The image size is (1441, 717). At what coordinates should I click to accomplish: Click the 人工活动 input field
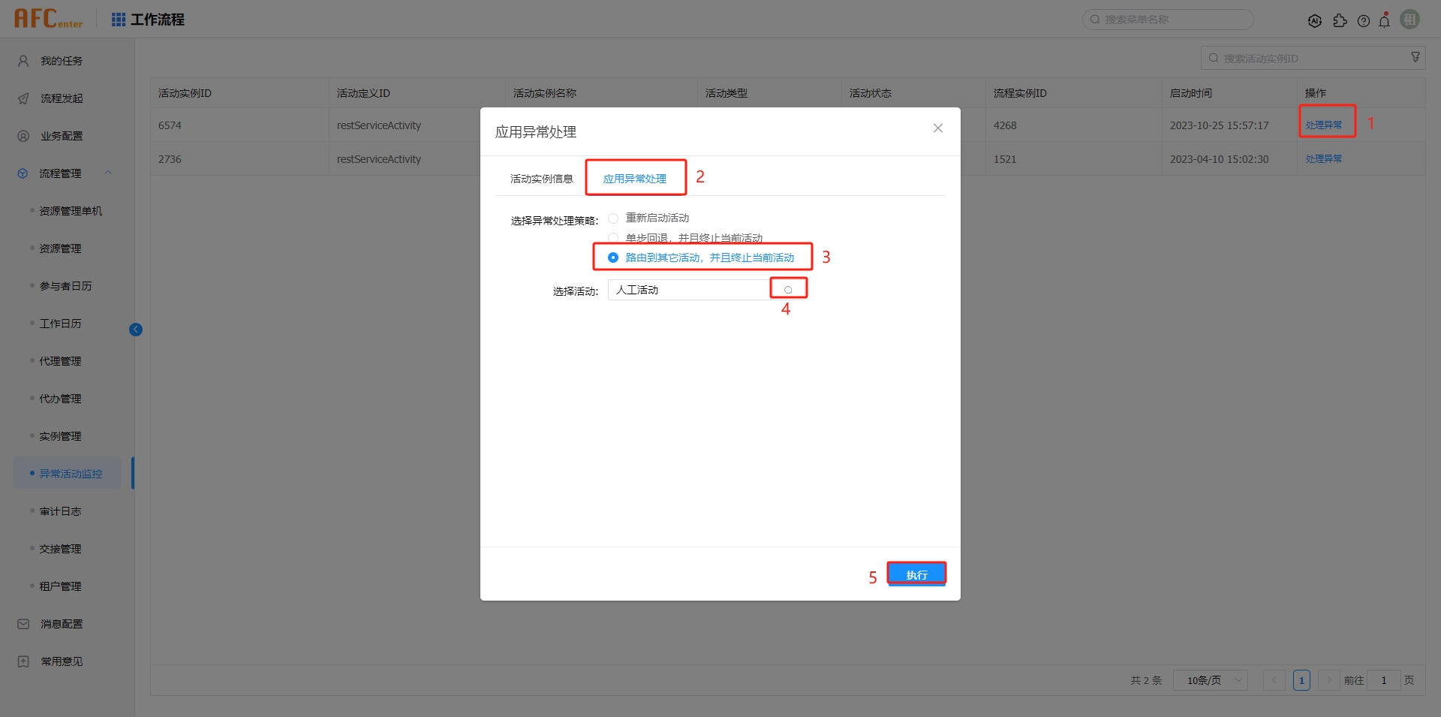[687, 290]
